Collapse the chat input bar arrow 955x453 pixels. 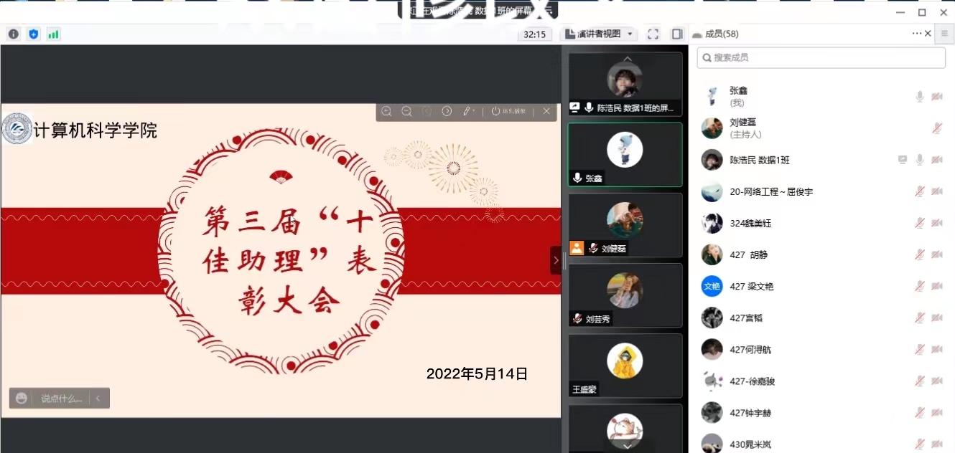(x=98, y=399)
